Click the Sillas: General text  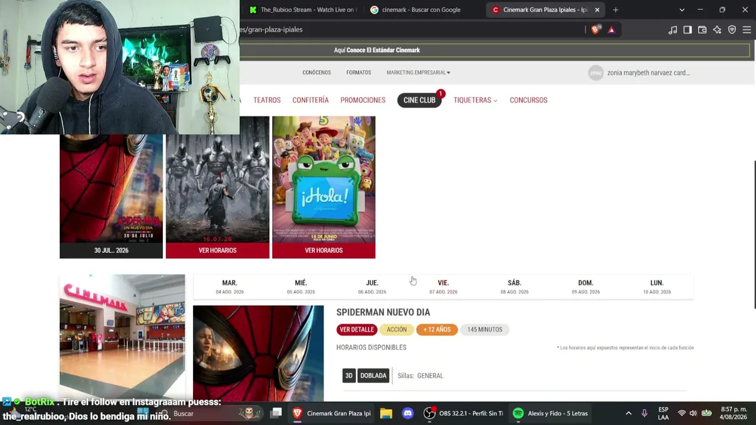(421, 375)
